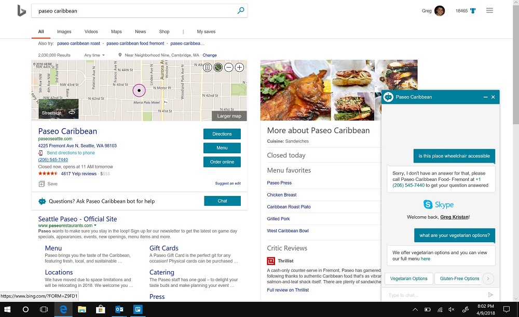The height and width of the screenshot is (317, 519).
Task: Click the Suggest an edit link
Action: tap(228, 183)
